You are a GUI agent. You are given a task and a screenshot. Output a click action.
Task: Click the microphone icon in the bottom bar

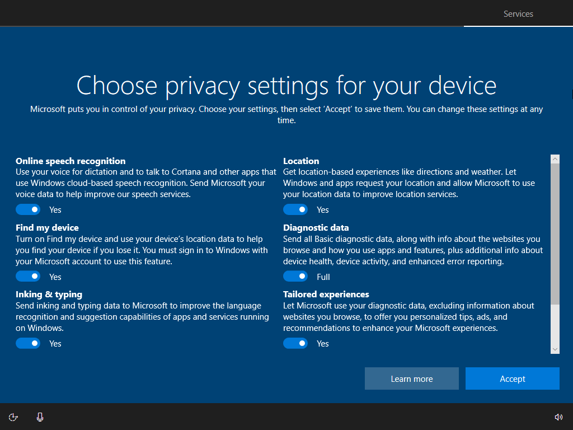[x=40, y=417]
